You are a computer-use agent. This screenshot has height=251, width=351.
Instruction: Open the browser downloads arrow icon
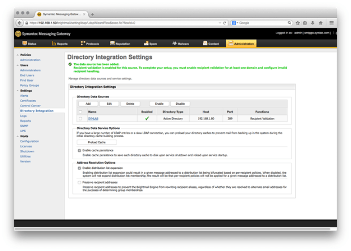pos(313,23)
